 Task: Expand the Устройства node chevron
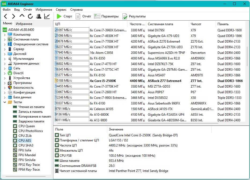tap(5, 78)
